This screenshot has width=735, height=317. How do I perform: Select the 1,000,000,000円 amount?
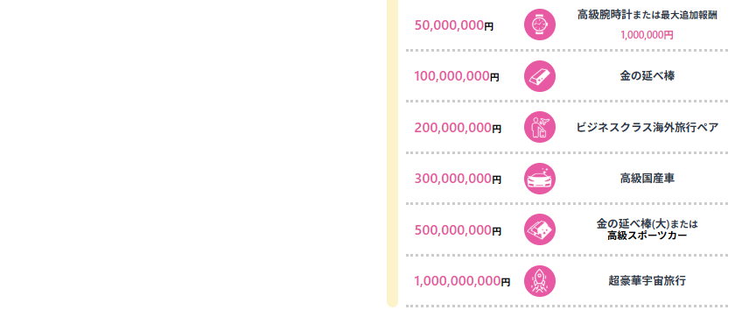coord(462,281)
